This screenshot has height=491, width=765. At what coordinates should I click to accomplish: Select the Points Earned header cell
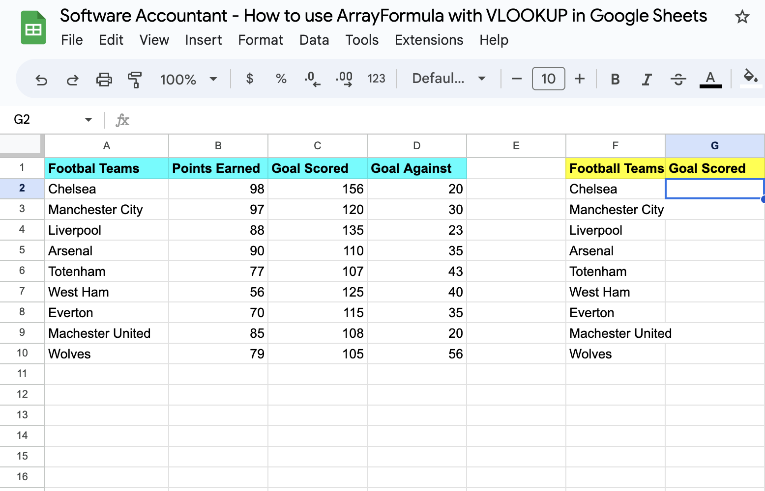point(218,168)
